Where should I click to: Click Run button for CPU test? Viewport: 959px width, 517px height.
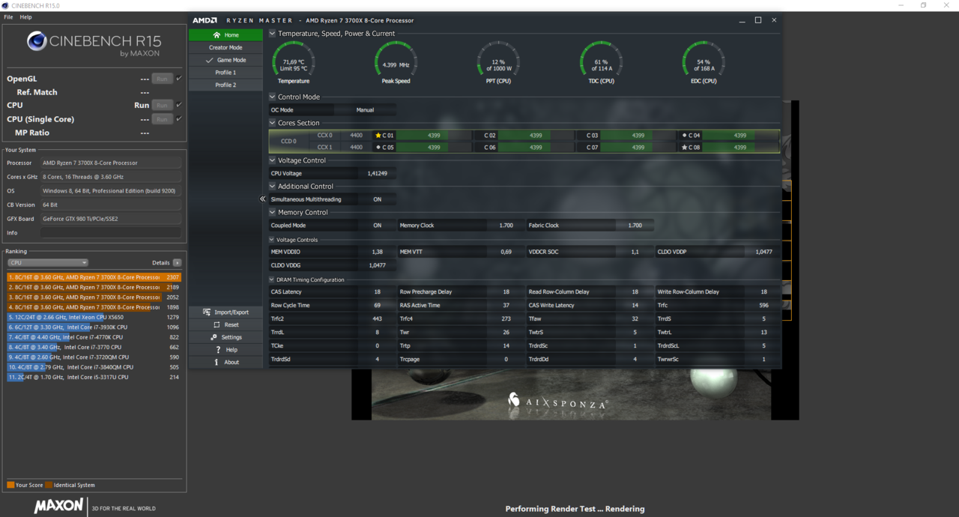coord(162,105)
